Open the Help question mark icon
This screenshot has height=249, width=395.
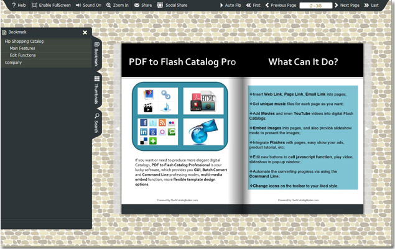coord(14,5)
